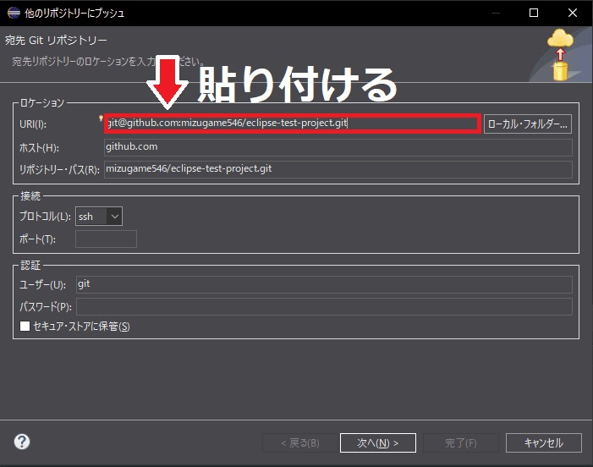Viewport: 593px width, 467px height.
Task: Click the content assist marker beside URI
Action: [x=101, y=118]
